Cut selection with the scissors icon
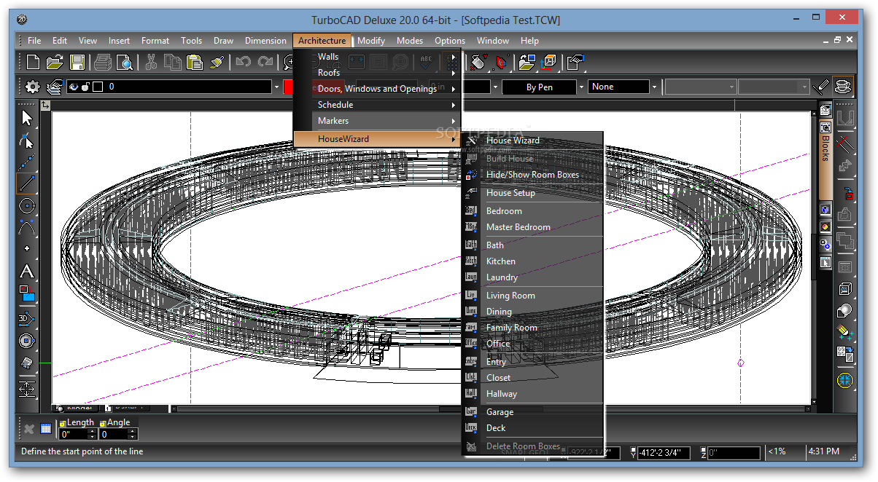The height and width of the screenshot is (482, 878). tap(151, 63)
